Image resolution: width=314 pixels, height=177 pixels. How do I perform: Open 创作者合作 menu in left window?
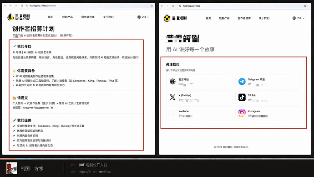[x=88, y=17]
